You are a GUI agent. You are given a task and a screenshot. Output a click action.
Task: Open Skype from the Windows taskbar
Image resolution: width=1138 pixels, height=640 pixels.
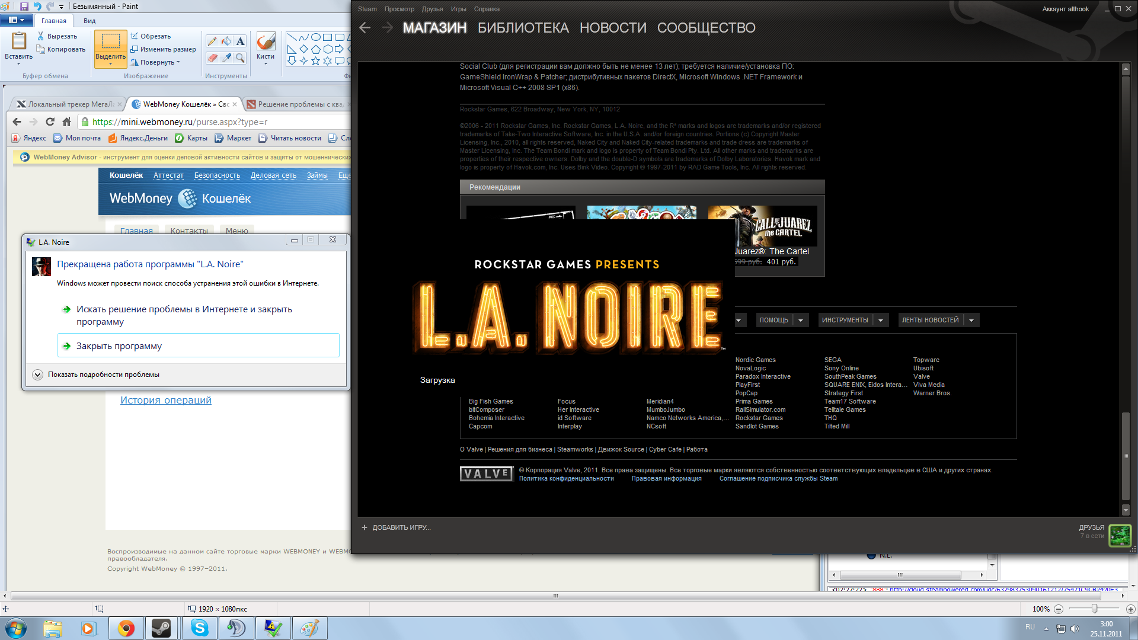pyautogui.click(x=200, y=628)
